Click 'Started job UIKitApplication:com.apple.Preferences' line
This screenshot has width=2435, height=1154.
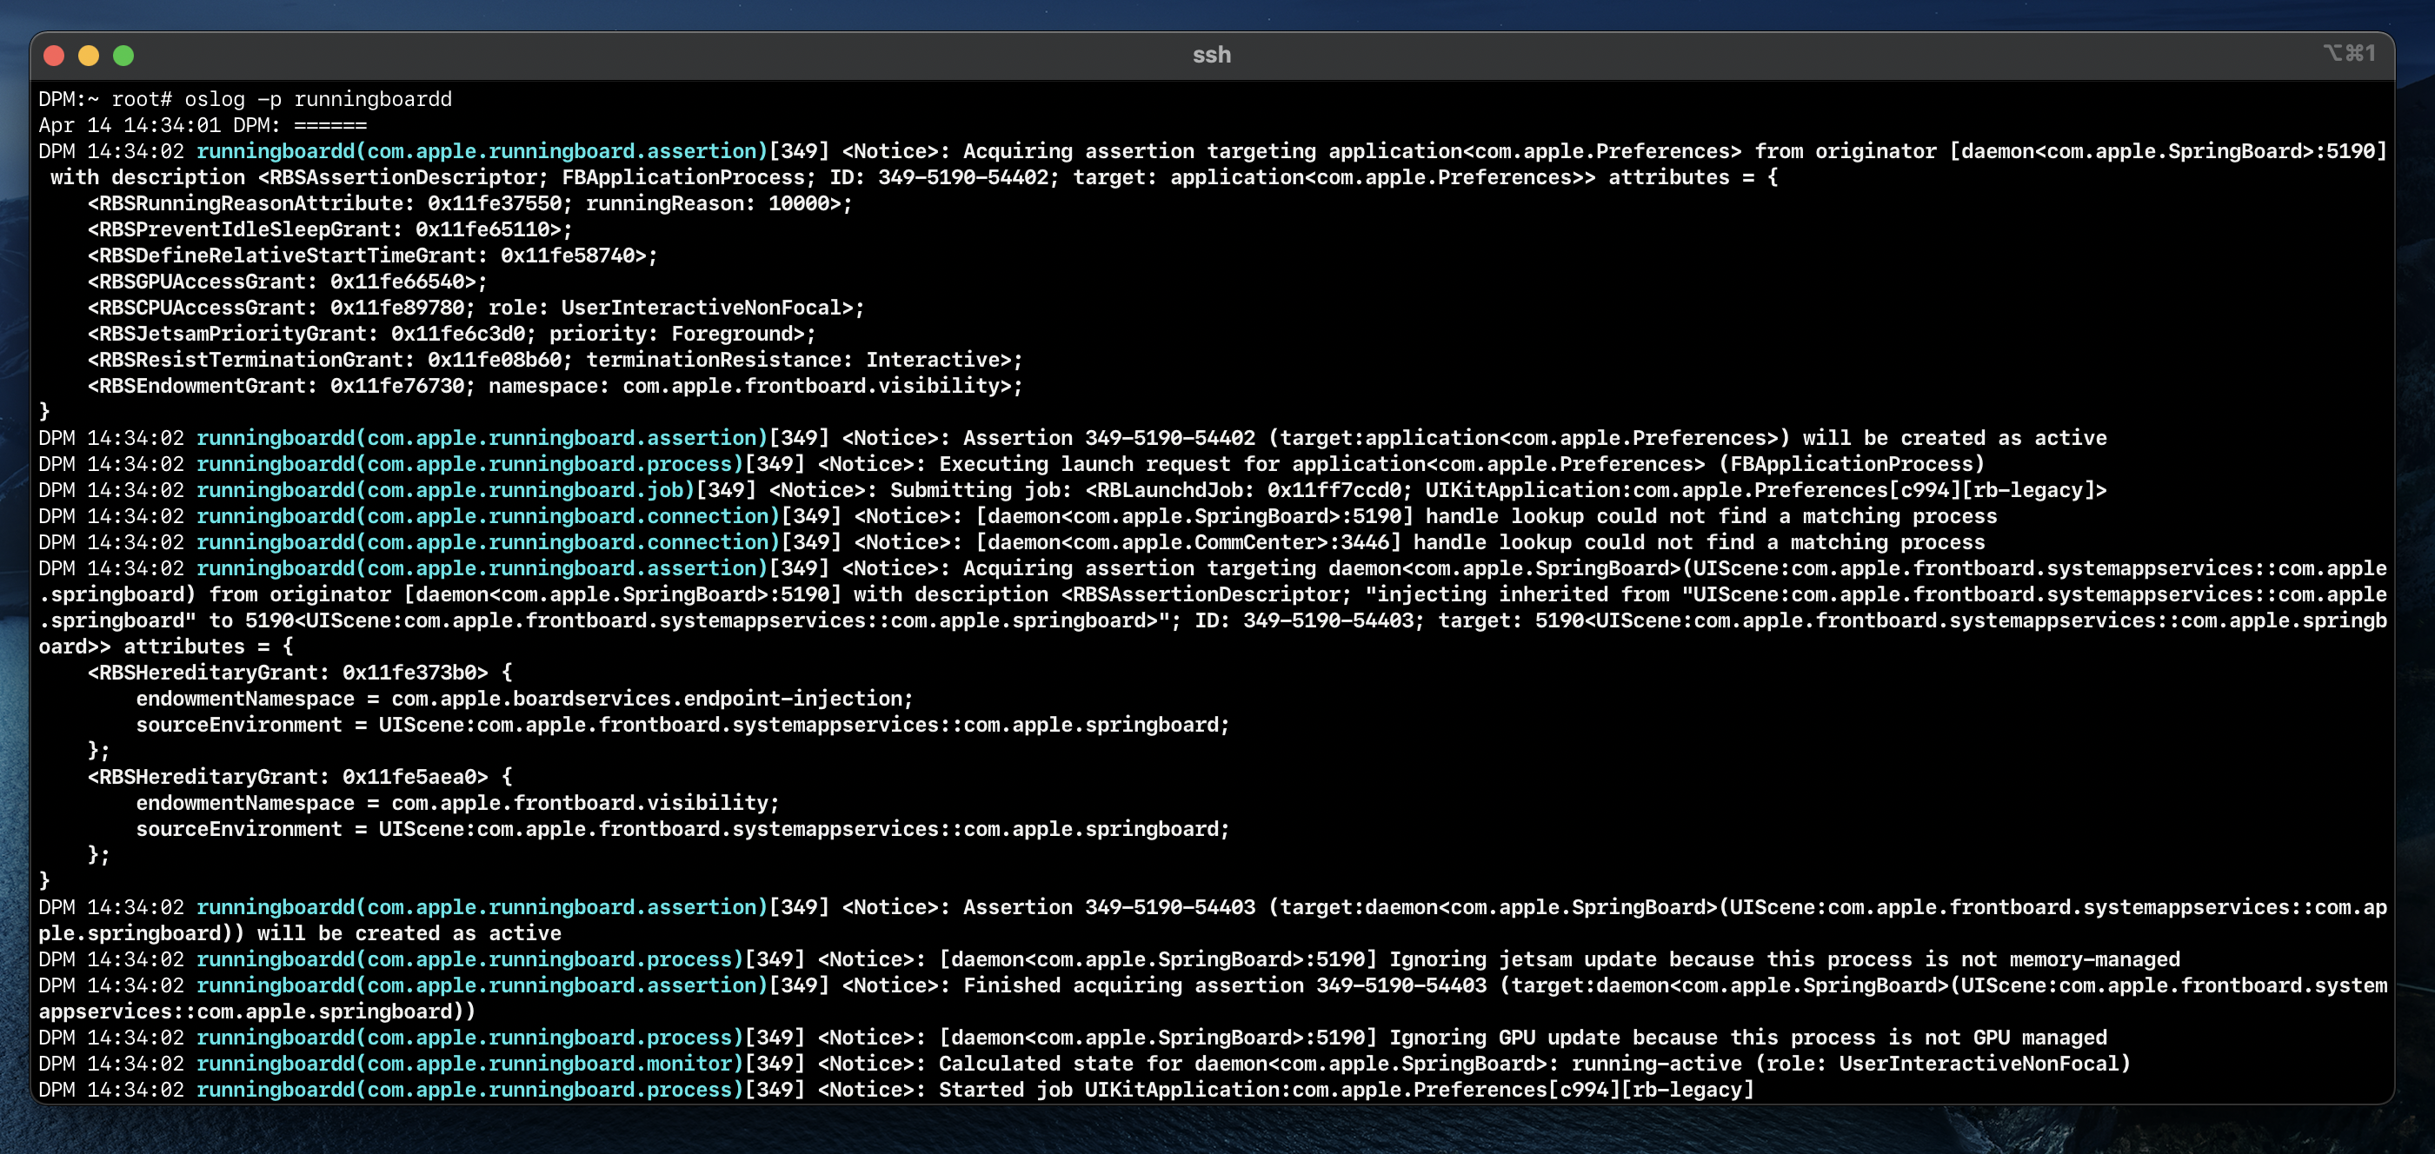(896, 1090)
